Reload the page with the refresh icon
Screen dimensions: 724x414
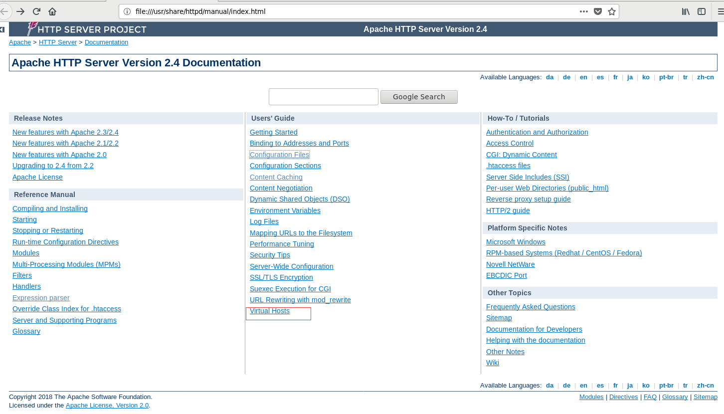pos(36,11)
